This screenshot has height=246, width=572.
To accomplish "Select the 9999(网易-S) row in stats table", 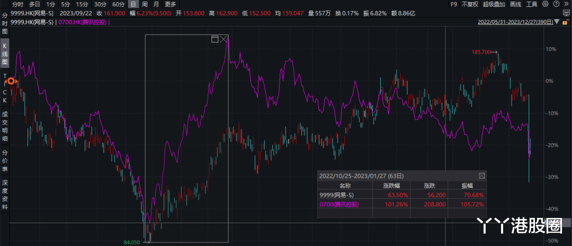I will [401, 195].
